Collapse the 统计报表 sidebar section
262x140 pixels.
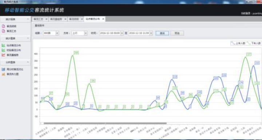[28, 19]
